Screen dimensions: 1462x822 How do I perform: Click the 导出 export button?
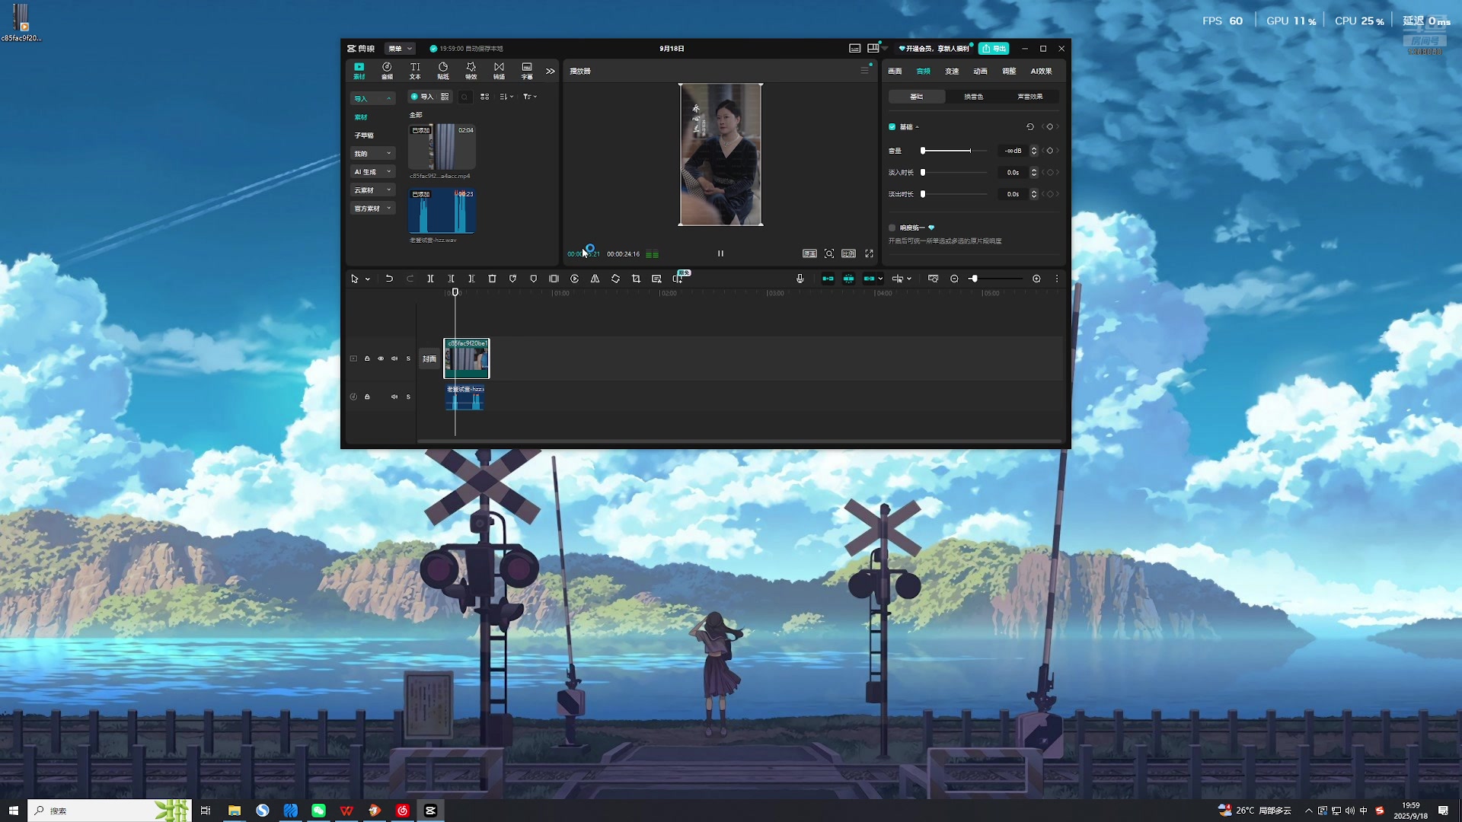coord(994,48)
